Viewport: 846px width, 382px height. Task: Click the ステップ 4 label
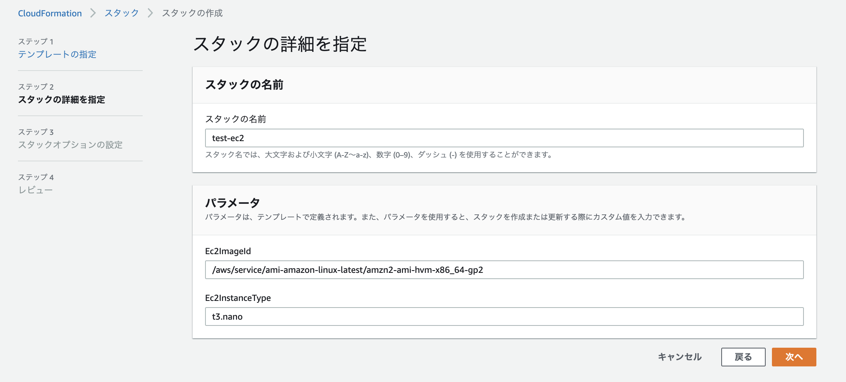coord(36,177)
